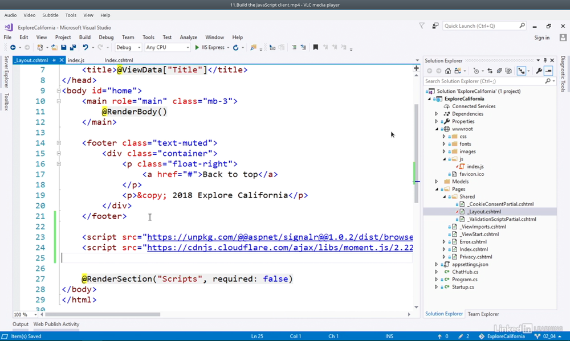Click the browser Refresh icon next to IIS Express

[x=235, y=48]
